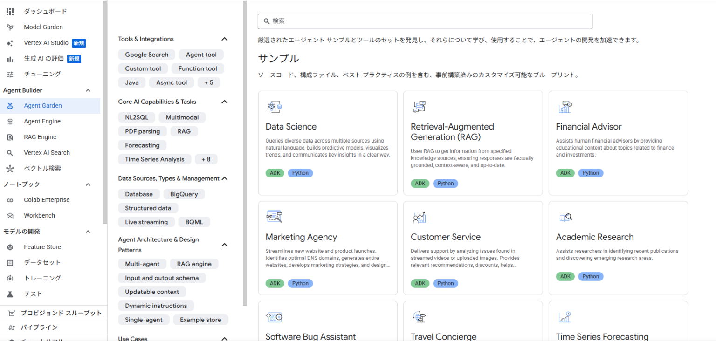Click the Customer Service card icon

tap(420, 217)
